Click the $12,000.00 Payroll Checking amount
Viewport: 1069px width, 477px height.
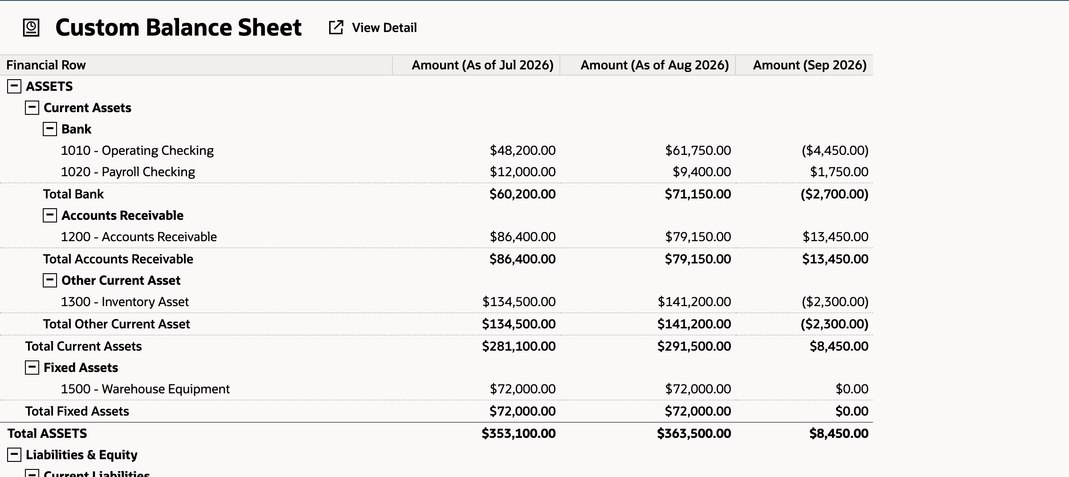pos(523,172)
